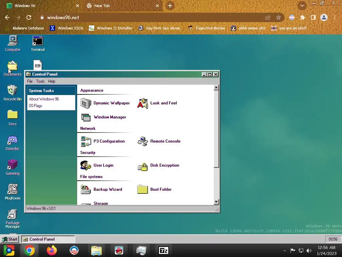The image size is (342, 257).
Task: Open Window Manager icon
Action: [x=86, y=117]
